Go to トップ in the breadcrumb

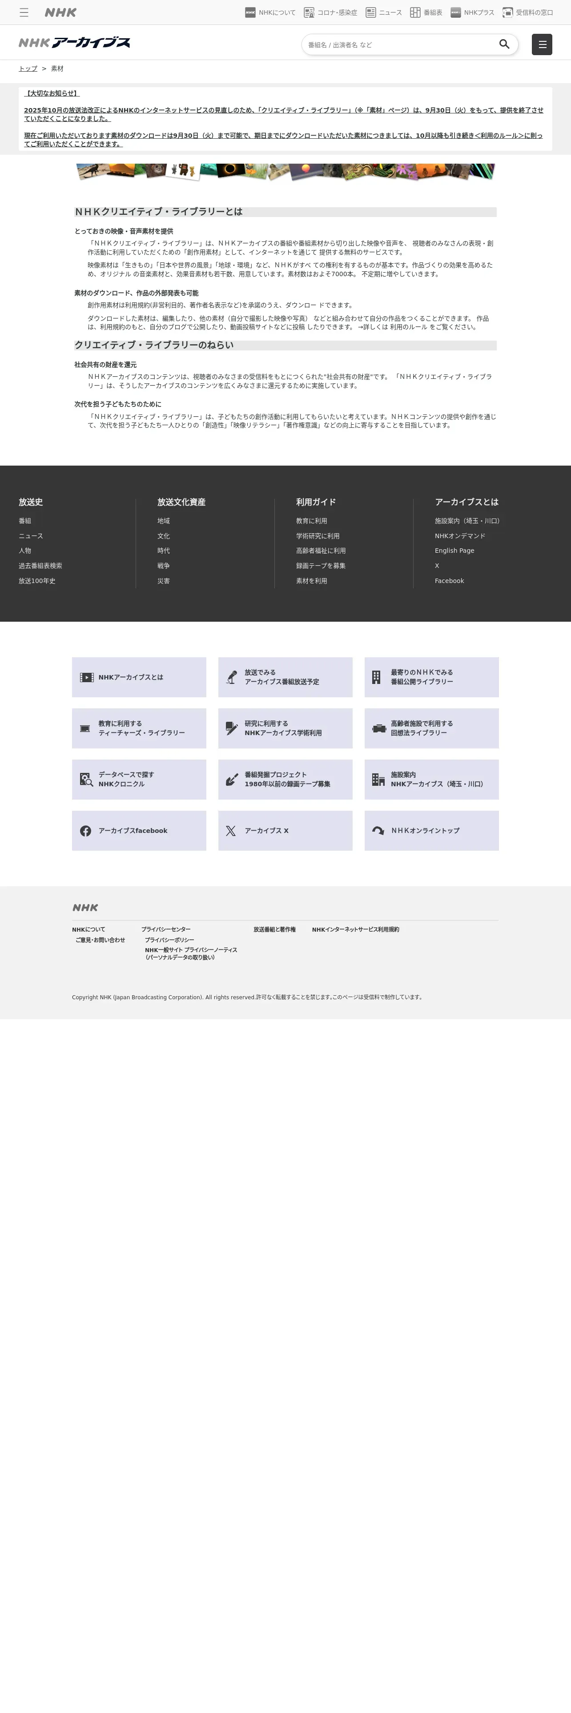pos(28,68)
